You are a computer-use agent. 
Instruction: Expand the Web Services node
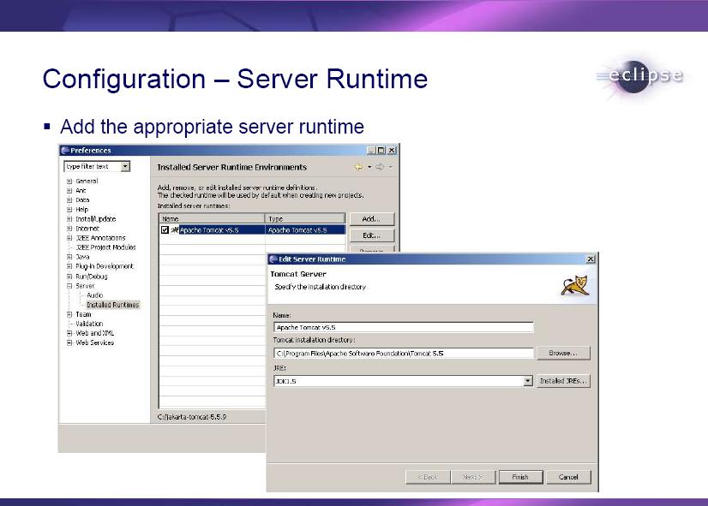click(69, 342)
